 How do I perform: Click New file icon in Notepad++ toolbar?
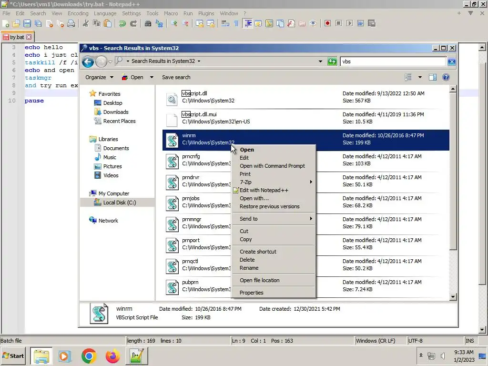coord(6,24)
